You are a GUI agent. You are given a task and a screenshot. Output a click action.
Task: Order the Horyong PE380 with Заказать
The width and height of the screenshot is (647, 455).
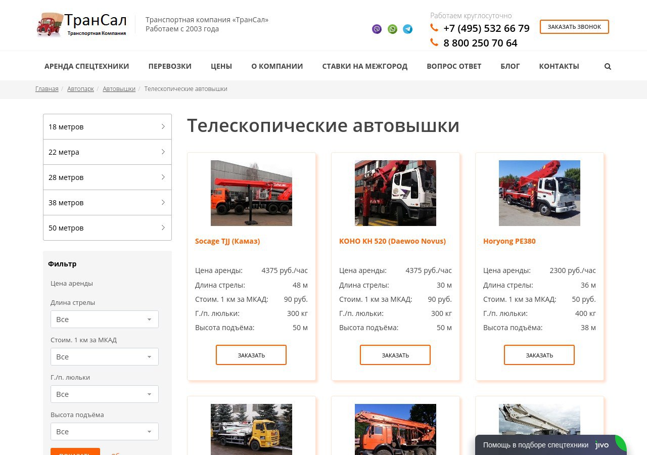539,355
